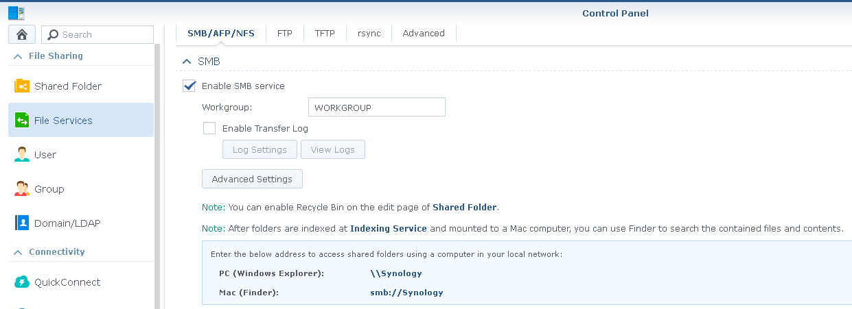
Task: Click the Search box in sidebar
Action: point(97,35)
